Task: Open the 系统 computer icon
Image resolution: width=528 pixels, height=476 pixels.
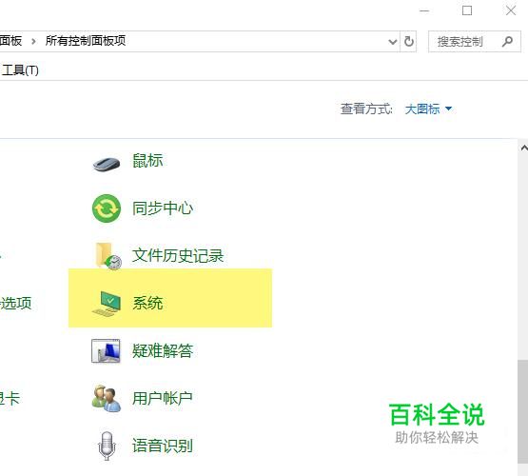Action: click(x=107, y=304)
